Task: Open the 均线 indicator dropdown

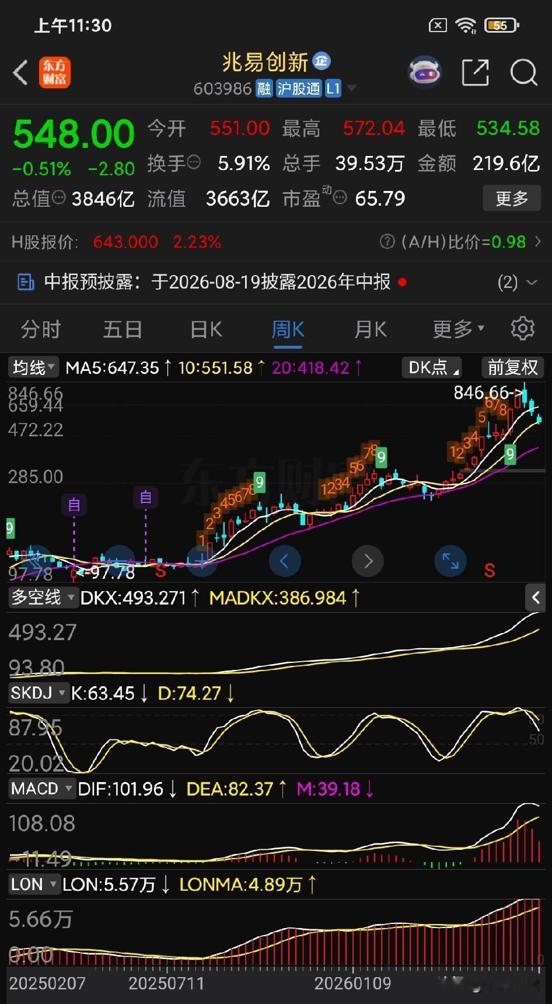Action: 33,367
